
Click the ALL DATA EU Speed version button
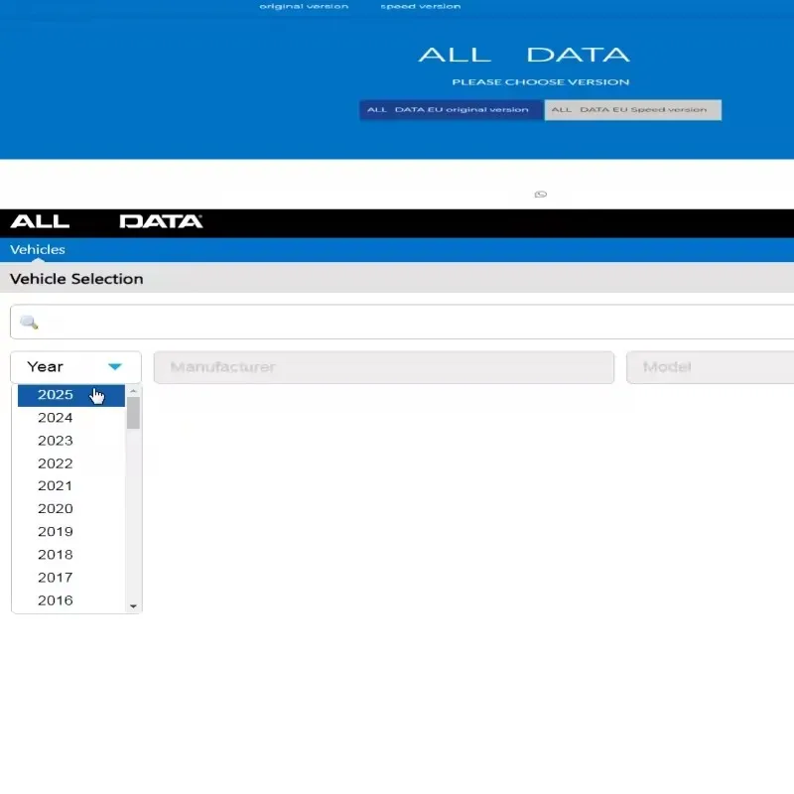click(633, 110)
